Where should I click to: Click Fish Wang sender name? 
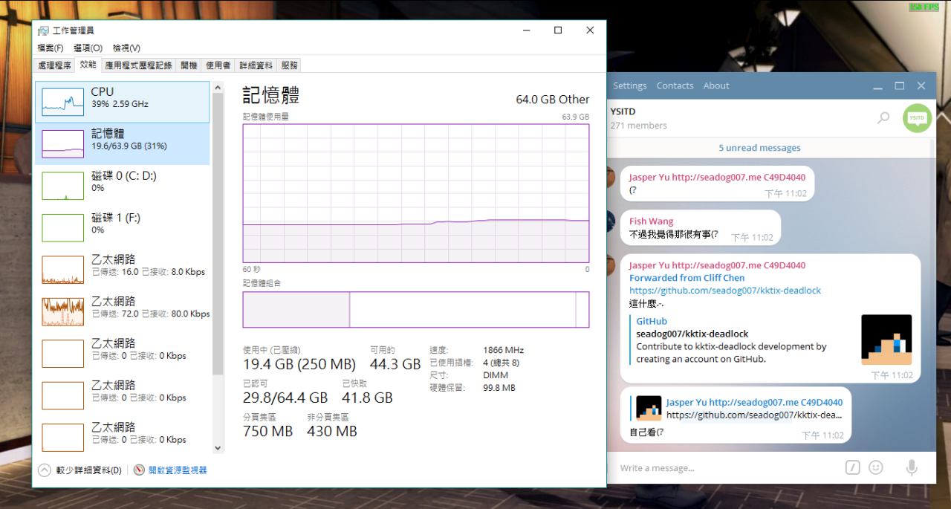coord(651,221)
